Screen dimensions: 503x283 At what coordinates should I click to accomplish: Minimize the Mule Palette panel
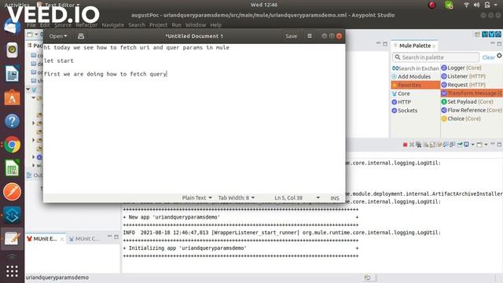[x=493, y=43]
